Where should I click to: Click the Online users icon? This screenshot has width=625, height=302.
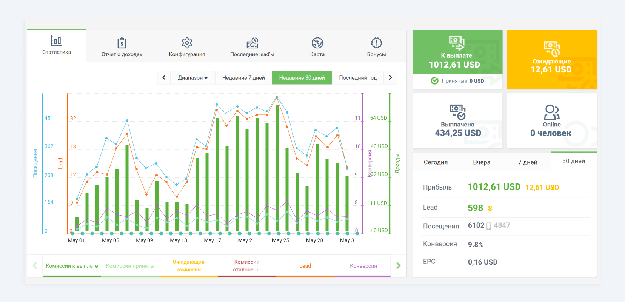pos(552,112)
